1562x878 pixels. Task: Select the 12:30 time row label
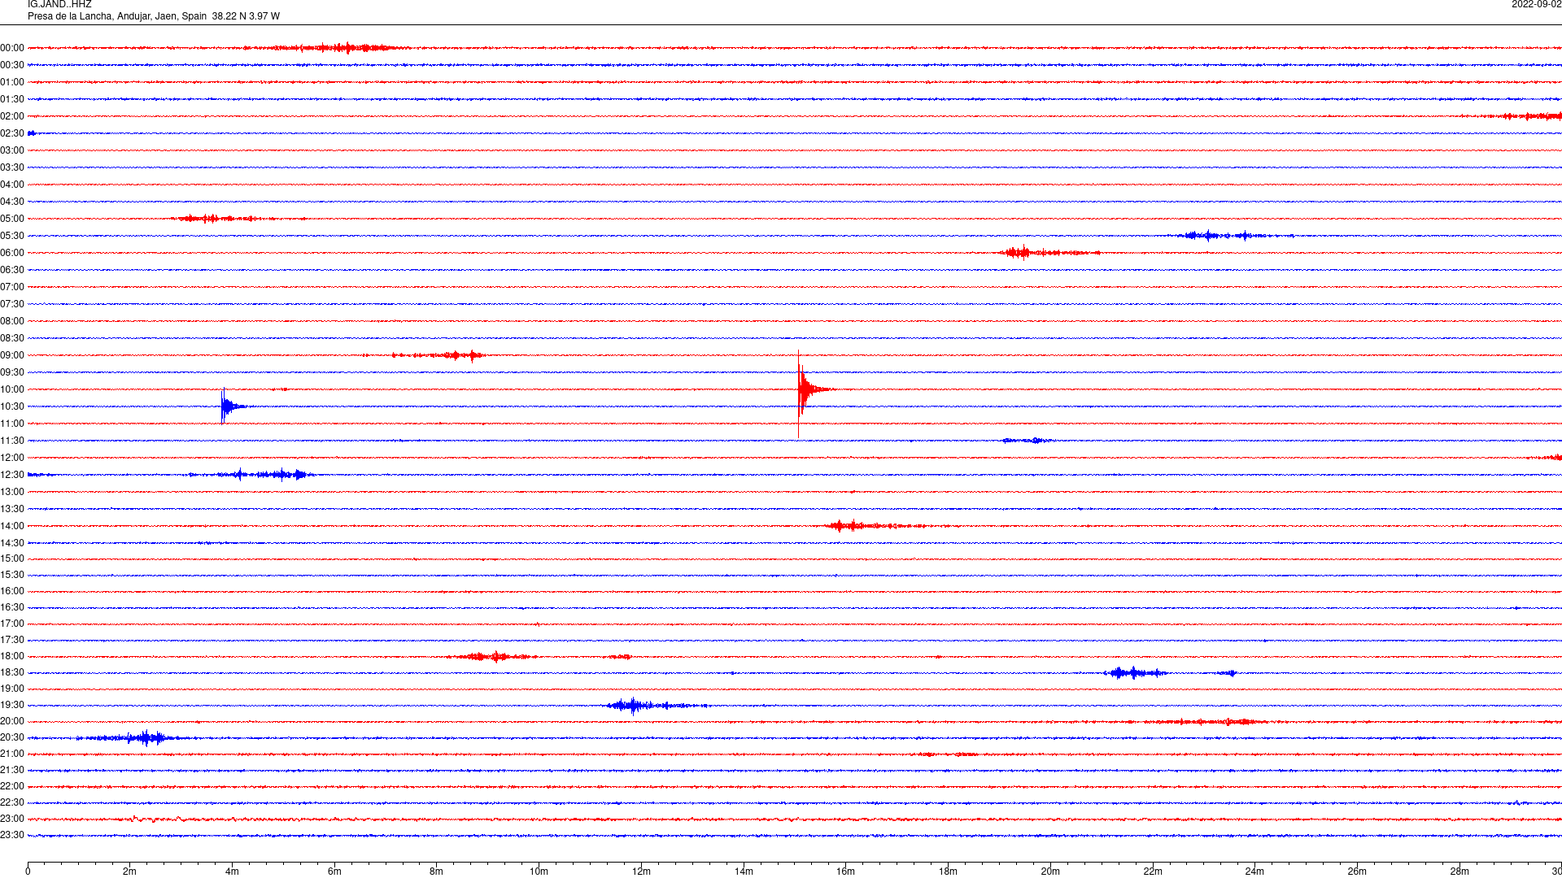pos(12,475)
